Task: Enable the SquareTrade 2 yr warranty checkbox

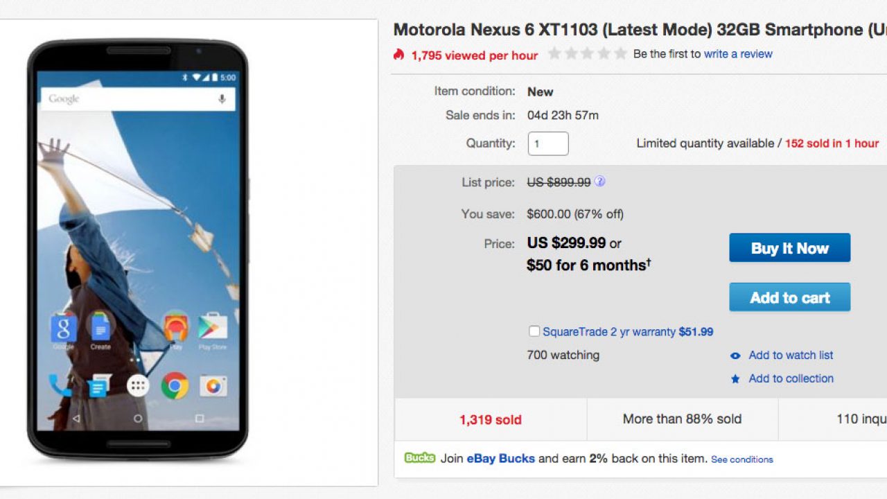Action: pyautogui.click(x=534, y=331)
